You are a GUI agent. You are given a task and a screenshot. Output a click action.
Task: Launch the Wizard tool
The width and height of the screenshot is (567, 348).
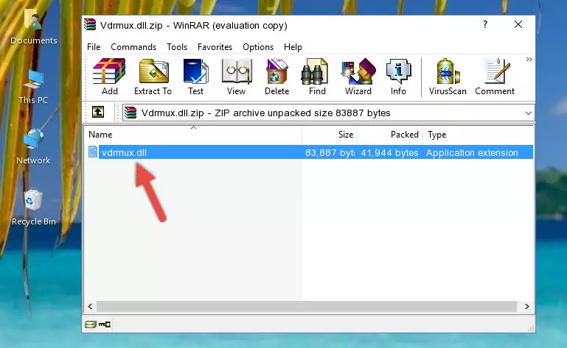pyautogui.click(x=358, y=77)
